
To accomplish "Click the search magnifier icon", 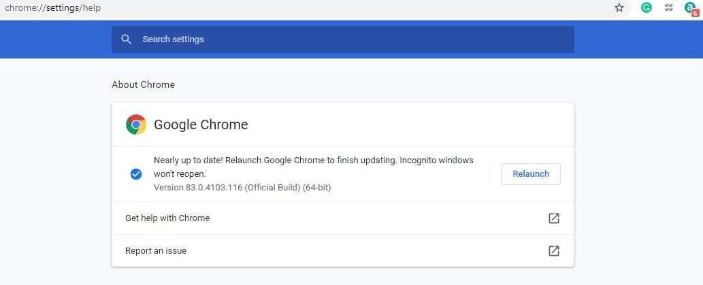I will click(126, 39).
